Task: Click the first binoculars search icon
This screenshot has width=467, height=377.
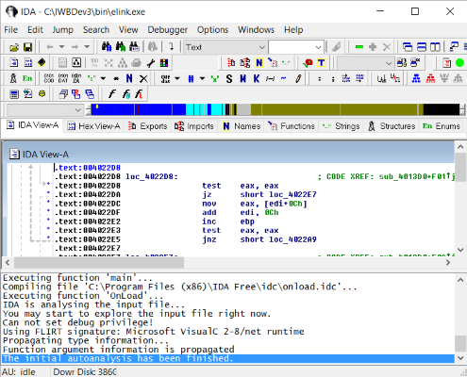Action: [107, 47]
